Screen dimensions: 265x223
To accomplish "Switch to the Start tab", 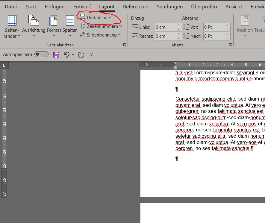I will (31, 7).
